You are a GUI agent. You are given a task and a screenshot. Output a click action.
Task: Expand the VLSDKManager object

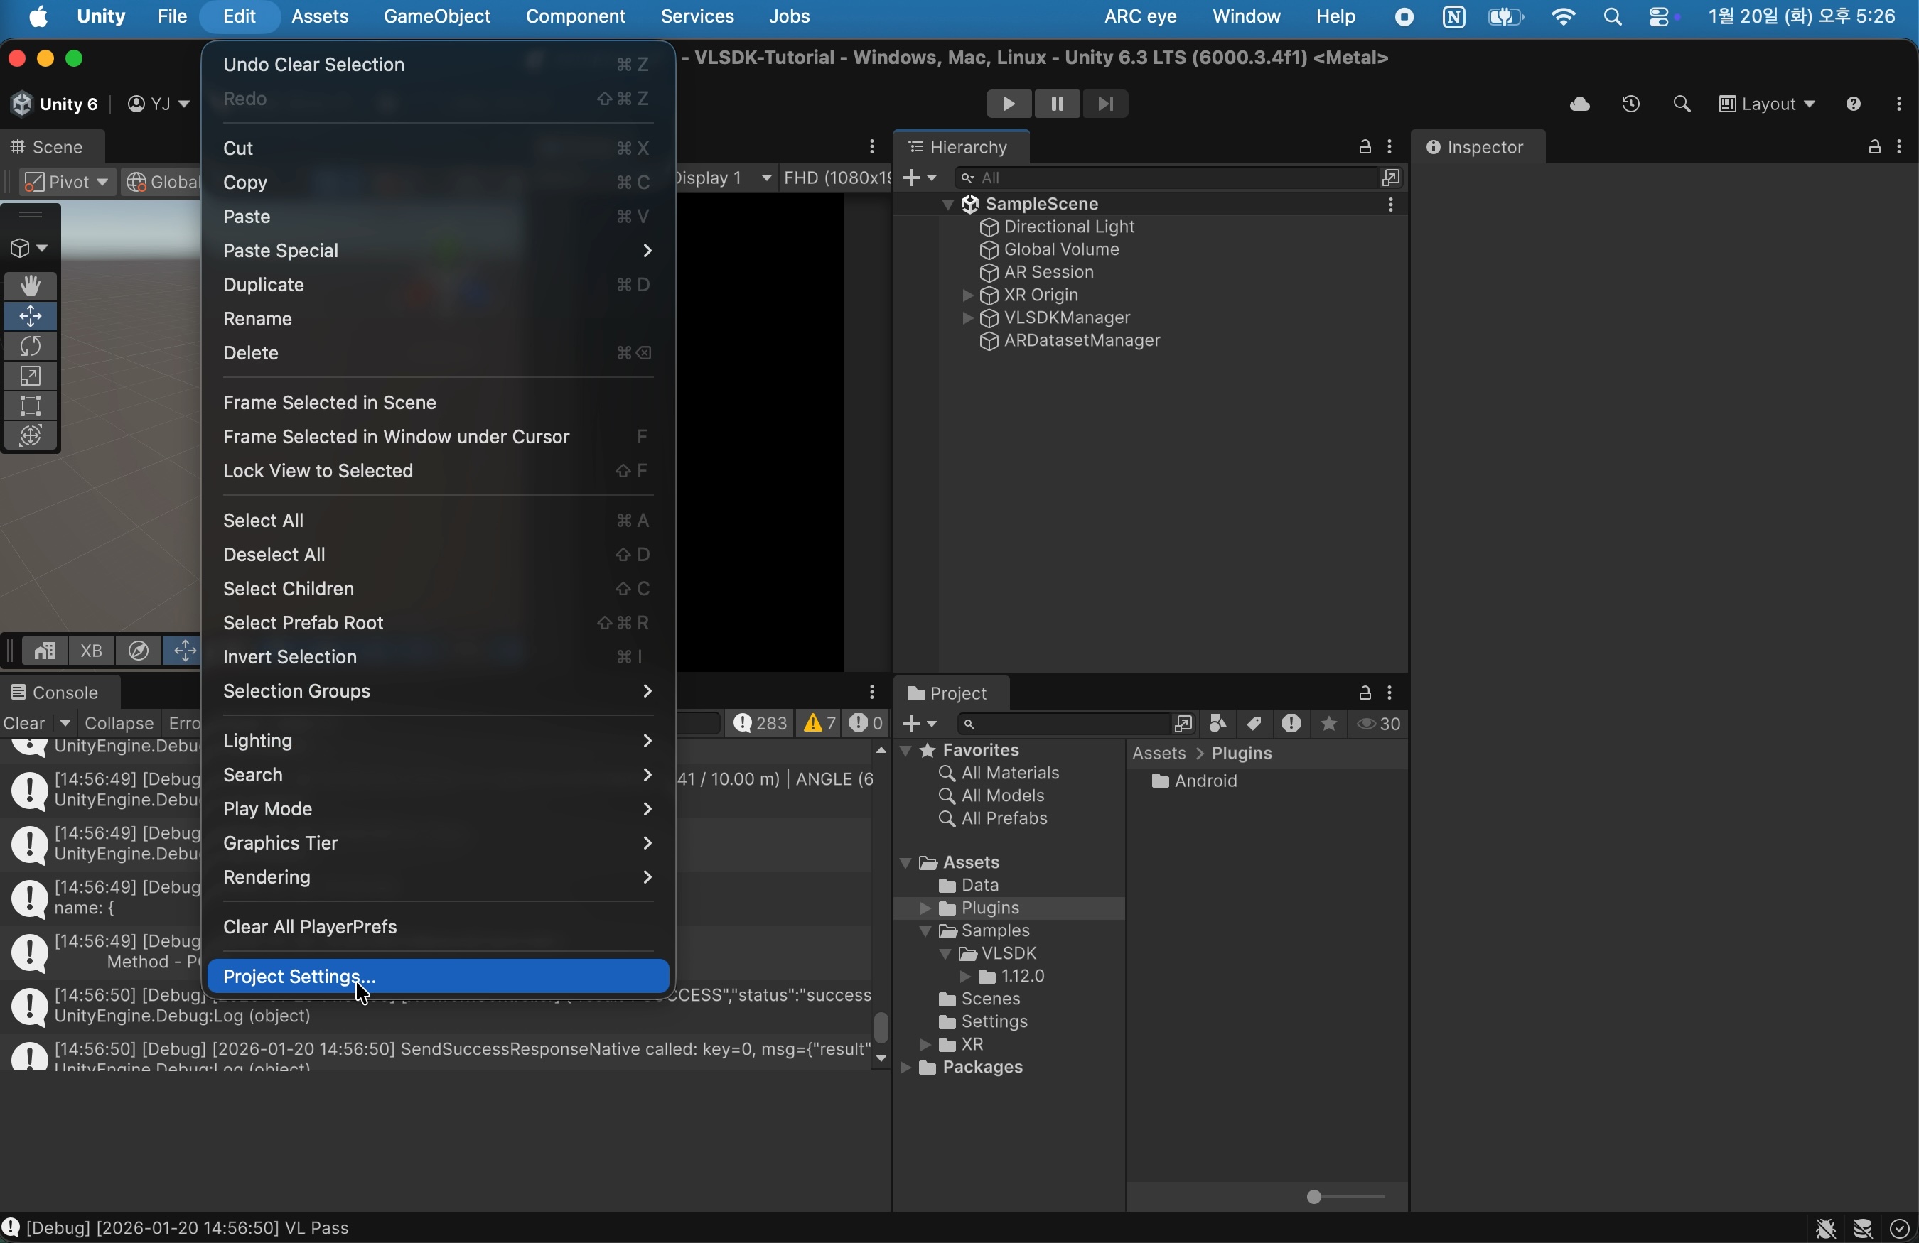click(967, 319)
